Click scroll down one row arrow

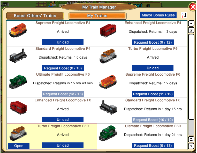click(x=191, y=146)
